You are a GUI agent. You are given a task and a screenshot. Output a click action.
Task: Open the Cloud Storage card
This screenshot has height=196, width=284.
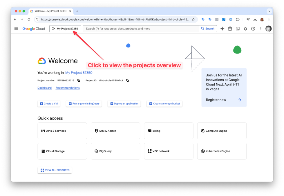62,151
